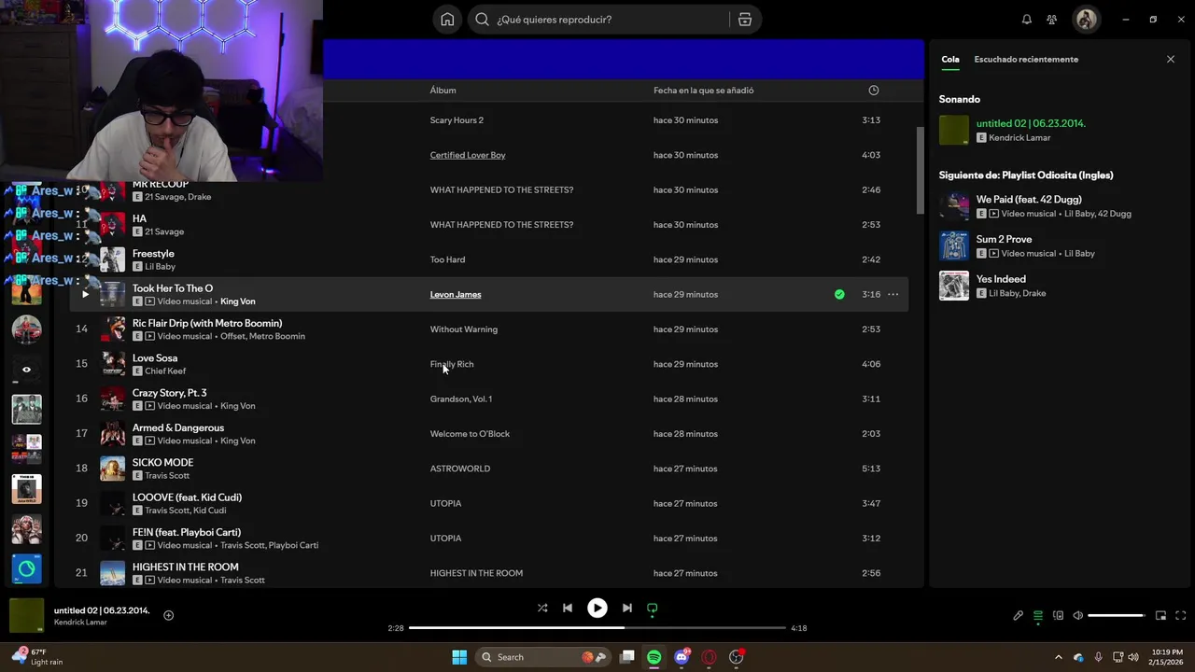
Task: Open the notifications bell
Action: tap(1027, 20)
